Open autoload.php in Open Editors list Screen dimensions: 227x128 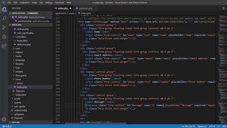coord(31,21)
